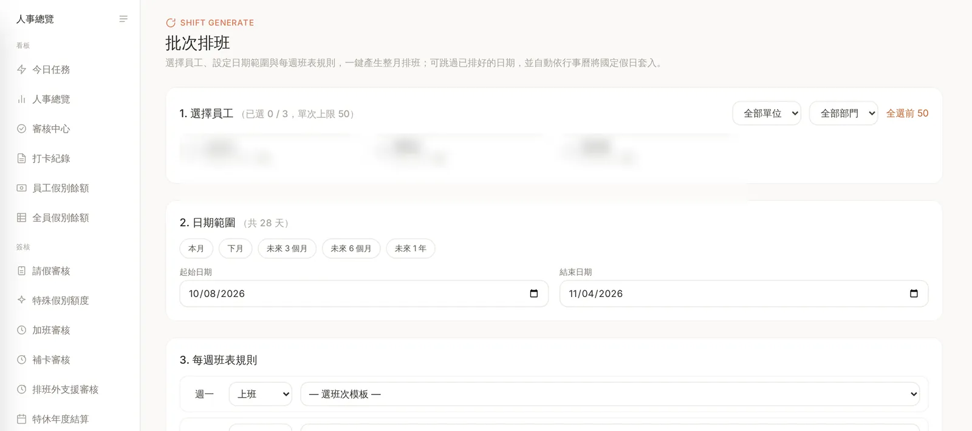Image resolution: width=972 pixels, height=431 pixels.
Task: Choose the 未來 3 個月 preset
Action: (287, 249)
